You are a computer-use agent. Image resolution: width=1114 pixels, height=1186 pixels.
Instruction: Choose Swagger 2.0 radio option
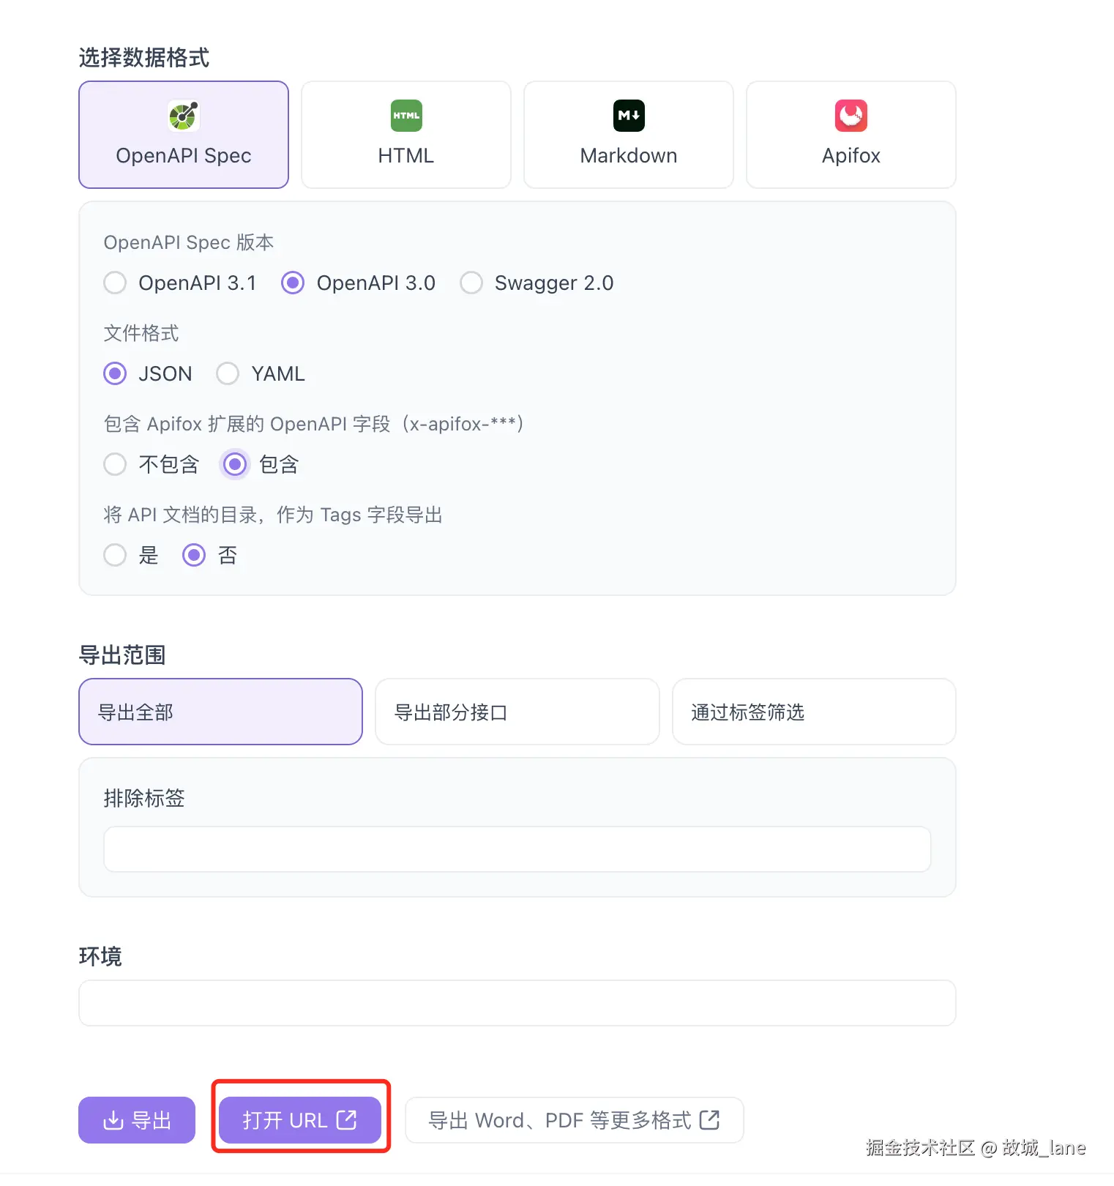[471, 283]
